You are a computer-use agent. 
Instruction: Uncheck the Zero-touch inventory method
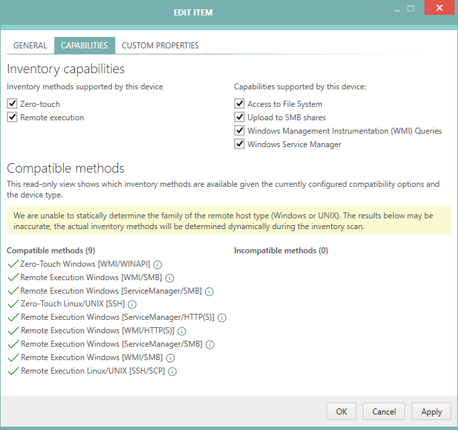point(11,104)
